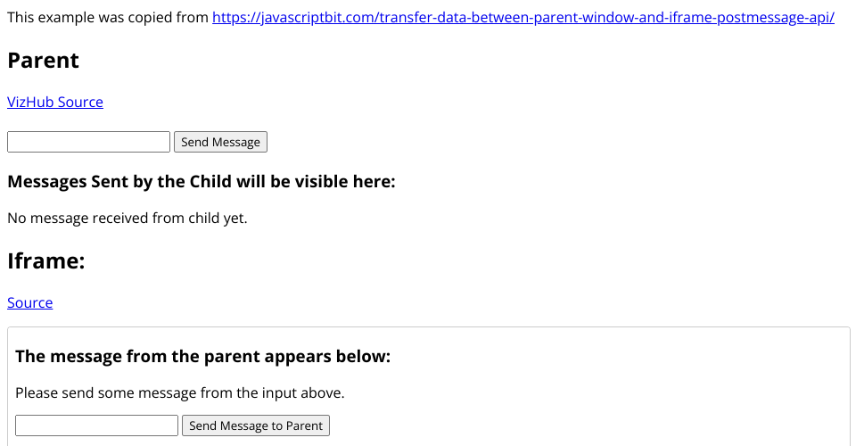Click the Send Message to Parent button
The height and width of the screenshot is (446, 856).
tap(256, 425)
